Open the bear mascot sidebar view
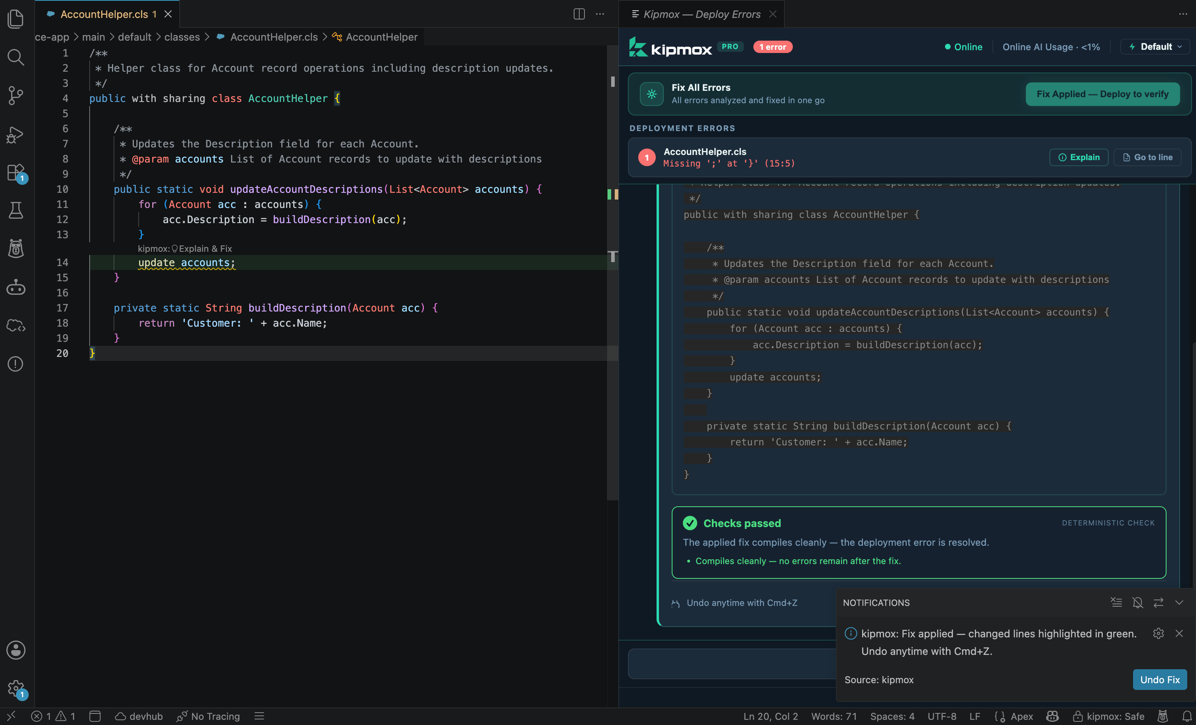 16,249
